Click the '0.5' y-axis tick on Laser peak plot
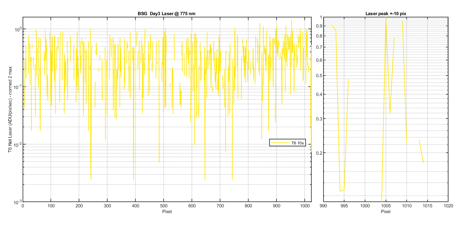Image resolution: width=455 pixels, height=227 pixels. 319,76
